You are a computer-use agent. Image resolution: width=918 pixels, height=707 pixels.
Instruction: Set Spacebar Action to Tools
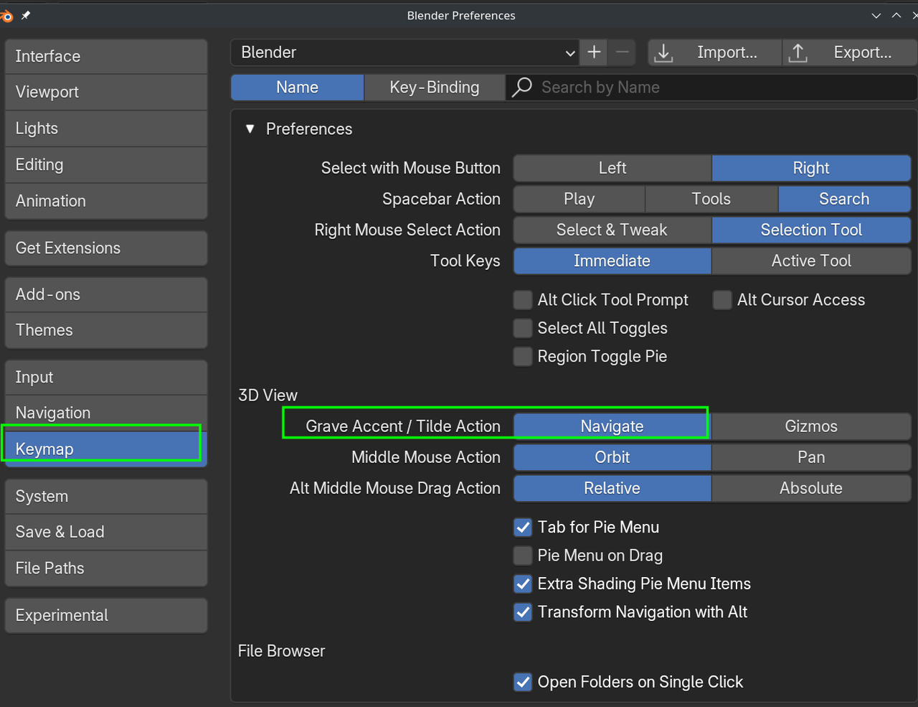tap(711, 199)
